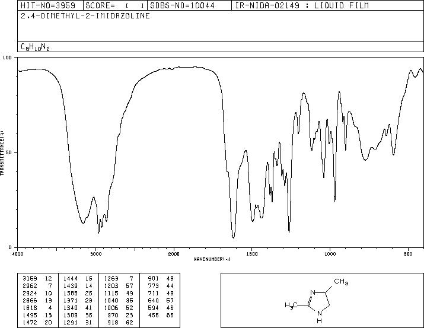424x328 pixels.
Task: Select peak 901 in the peak table
Action: (154, 278)
